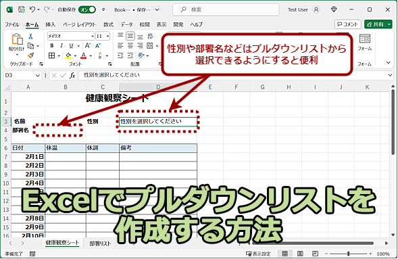
Task: Toggle Wrap Text in the alignment group
Action: (x=150, y=36)
